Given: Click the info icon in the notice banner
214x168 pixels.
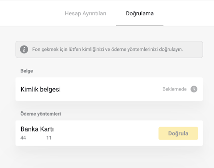Looking at the screenshot, I should click(x=24, y=50).
